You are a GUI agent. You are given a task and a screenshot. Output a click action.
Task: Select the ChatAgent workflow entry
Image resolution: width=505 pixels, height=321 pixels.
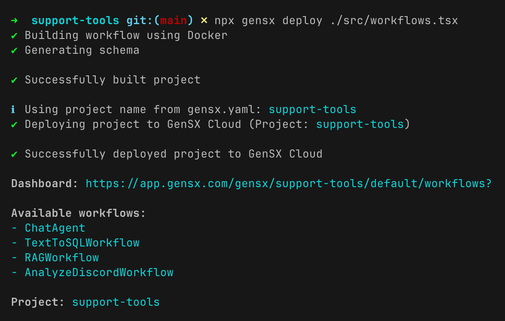(x=55, y=228)
